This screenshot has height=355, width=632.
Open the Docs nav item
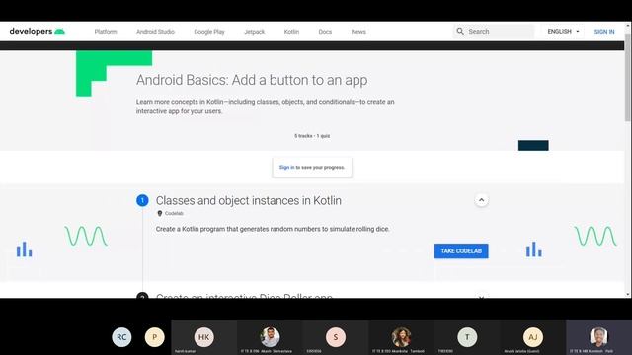tap(325, 32)
